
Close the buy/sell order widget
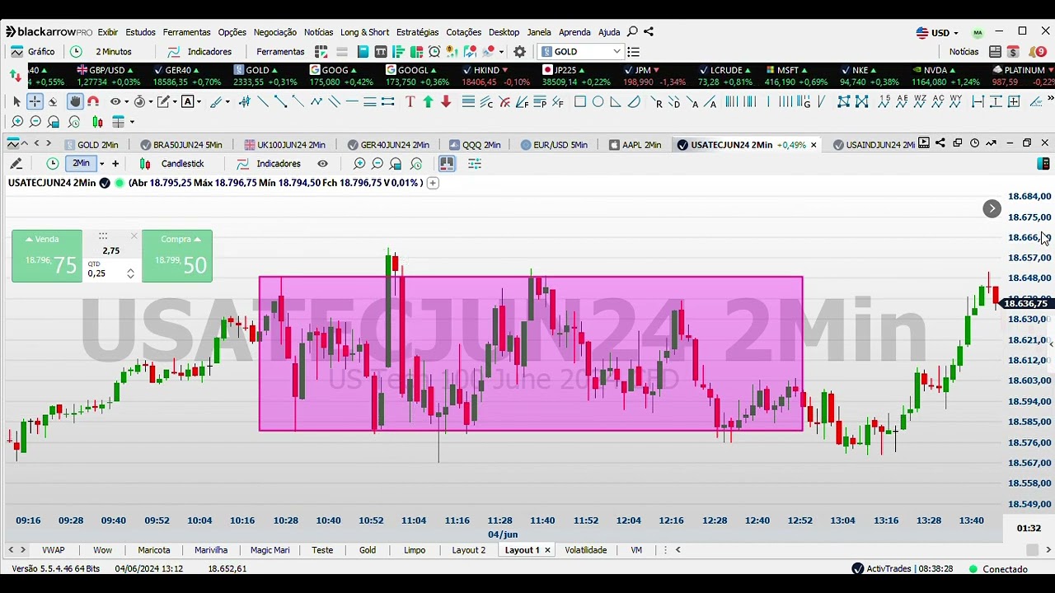134,236
